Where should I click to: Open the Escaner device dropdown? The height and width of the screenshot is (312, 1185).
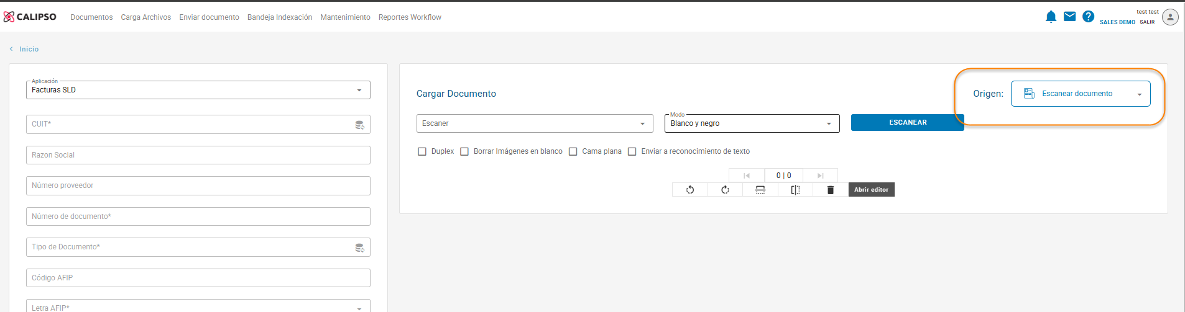click(535, 123)
